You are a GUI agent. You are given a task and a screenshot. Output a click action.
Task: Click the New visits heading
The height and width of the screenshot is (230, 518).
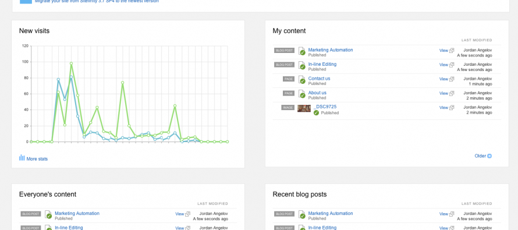pos(34,31)
